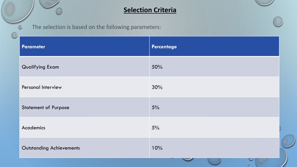The width and height of the screenshot is (297, 167).
Task: Click the Selection Criteria slide title
Action: tap(150, 10)
